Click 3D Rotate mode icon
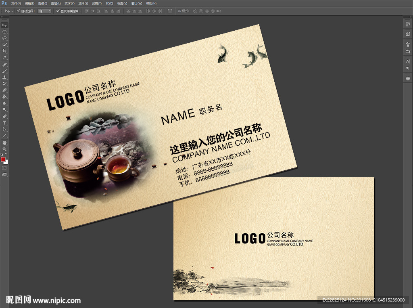 point(195,11)
